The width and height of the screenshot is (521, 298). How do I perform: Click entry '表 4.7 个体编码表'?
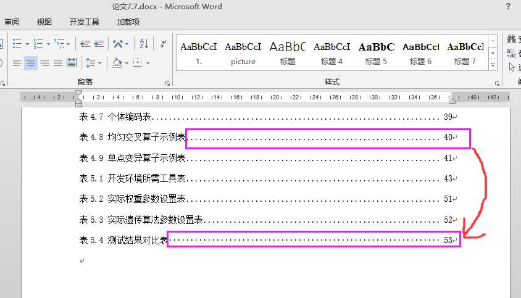pyautogui.click(x=115, y=117)
